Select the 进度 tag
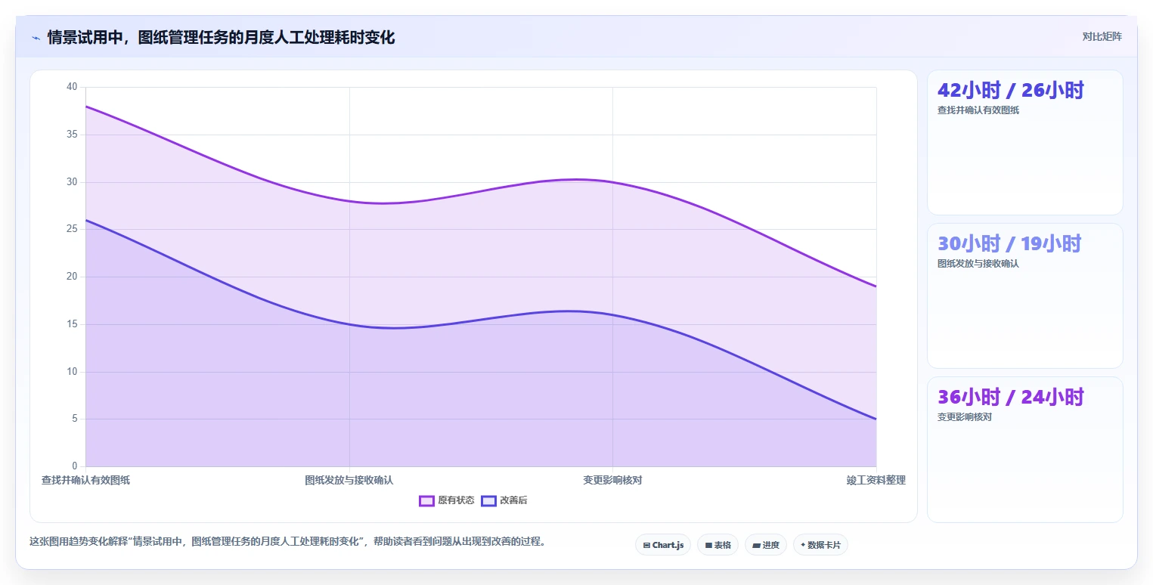The image size is (1153, 585). coord(766,545)
